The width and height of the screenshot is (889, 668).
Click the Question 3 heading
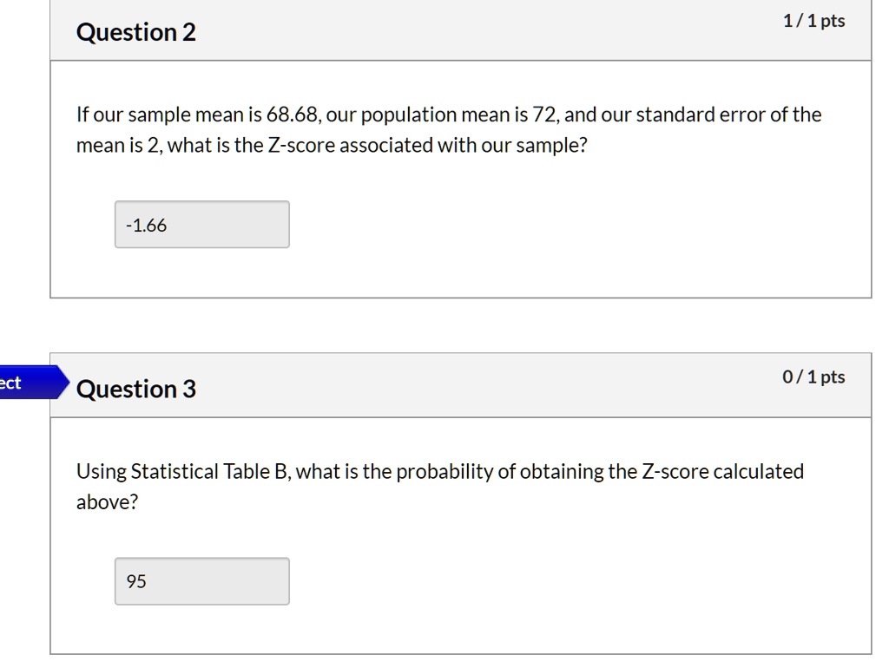click(136, 389)
